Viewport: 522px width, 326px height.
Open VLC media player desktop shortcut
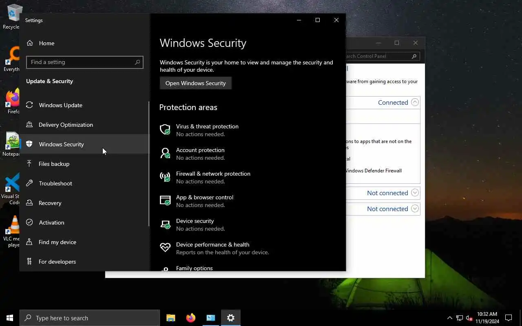tap(12, 231)
